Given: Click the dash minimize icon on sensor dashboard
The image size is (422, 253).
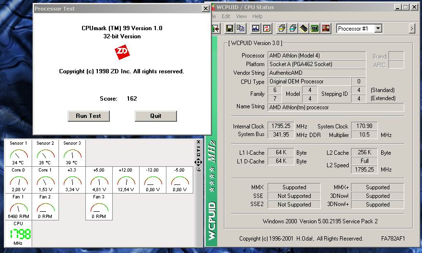Looking at the screenshot, I should point(199,148).
